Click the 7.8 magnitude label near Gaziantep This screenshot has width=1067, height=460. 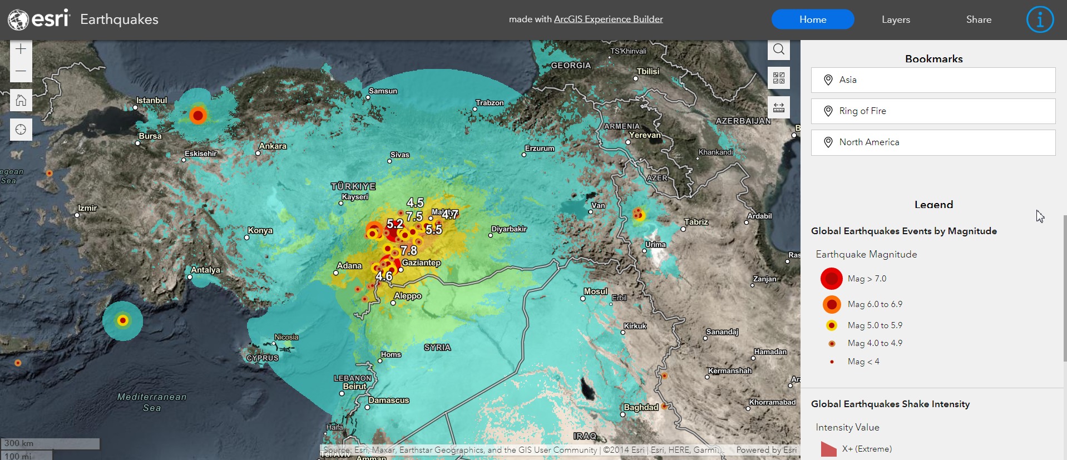(x=409, y=251)
